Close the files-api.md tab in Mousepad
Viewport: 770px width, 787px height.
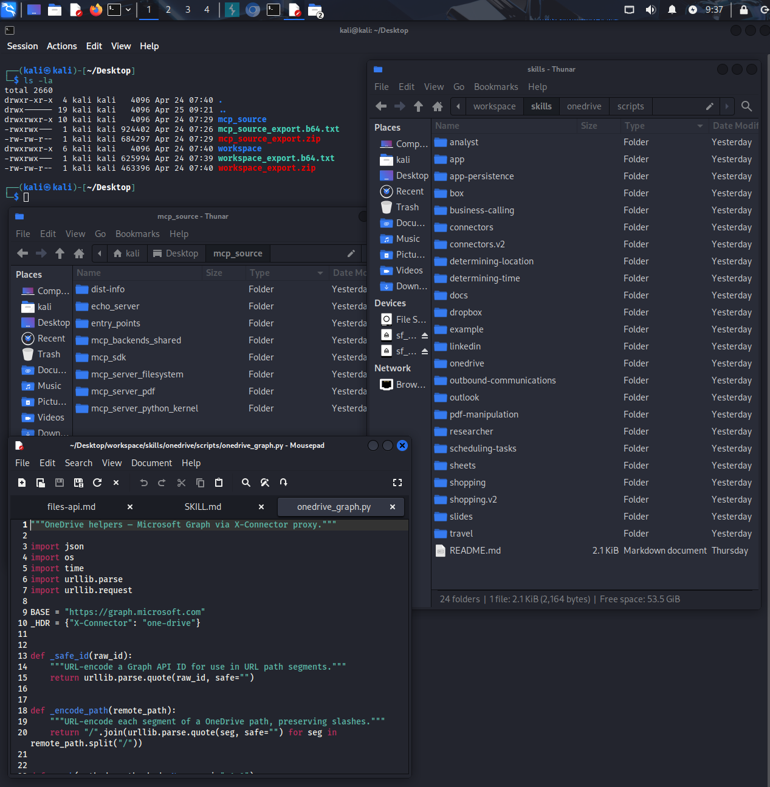pos(130,507)
